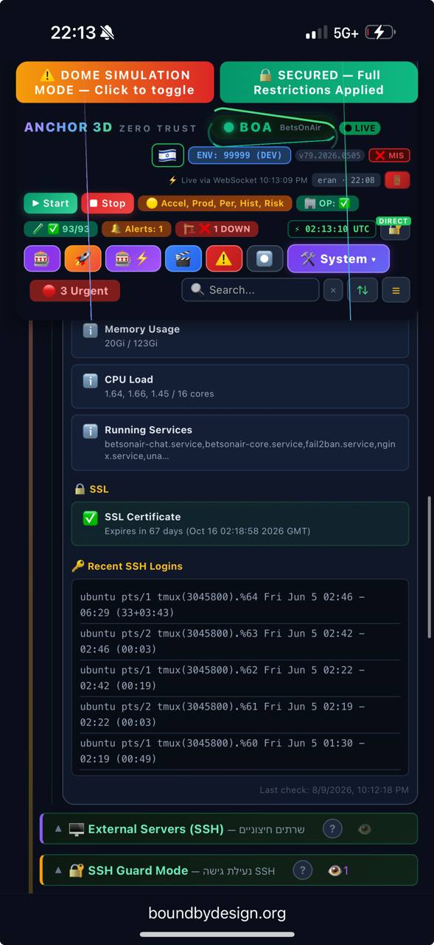Viewport: 434px width, 945px height.
Task: Click the 3 Urgent button
Action: pyautogui.click(x=75, y=291)
